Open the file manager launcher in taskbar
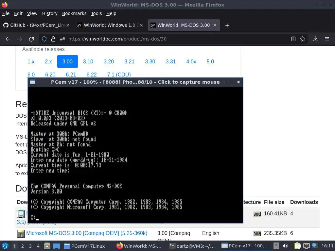The image size is (335, 251). click(47, 246)
